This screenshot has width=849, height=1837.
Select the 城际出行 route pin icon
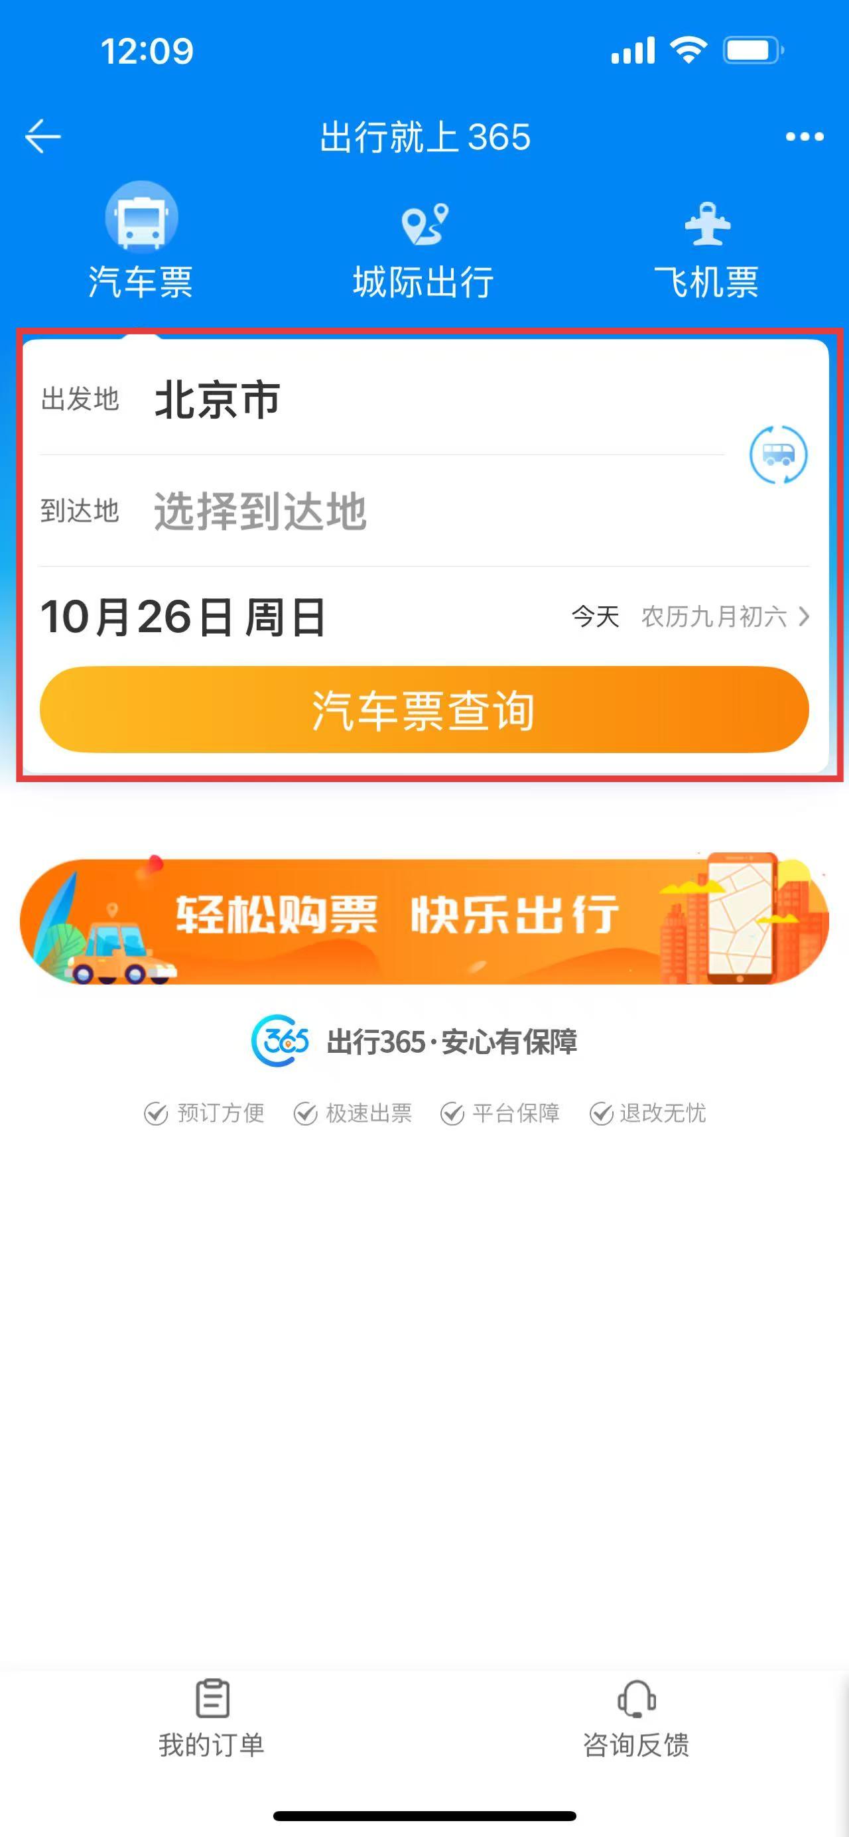click(424, 223)
